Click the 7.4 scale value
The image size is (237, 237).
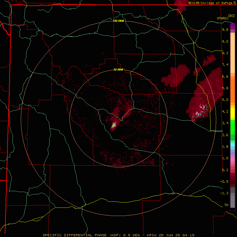point(225,65)
